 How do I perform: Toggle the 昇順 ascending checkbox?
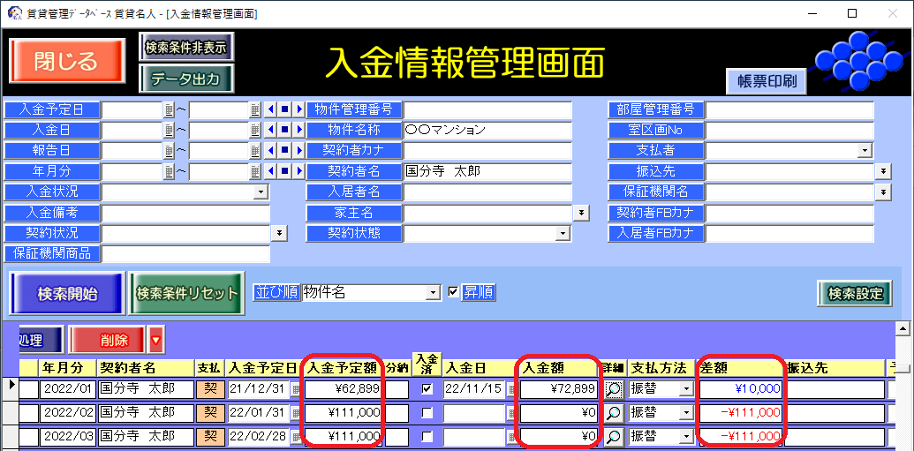pyautogui.click(x=454, y=292)
